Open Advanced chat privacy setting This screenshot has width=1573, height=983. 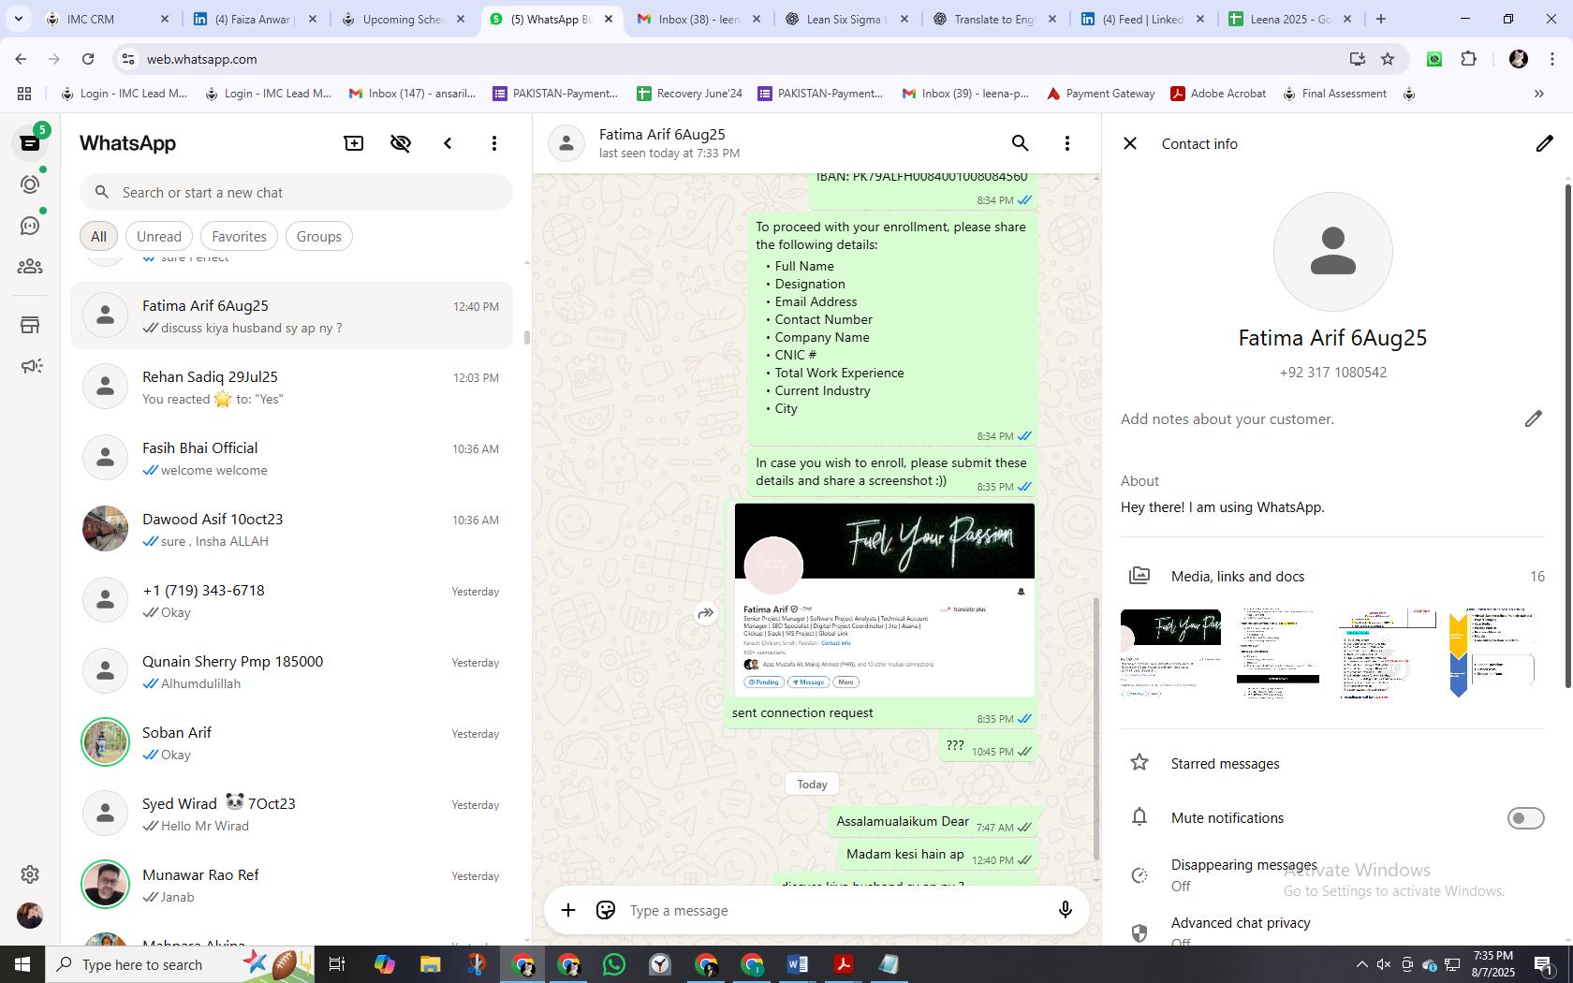point(1332,930)
